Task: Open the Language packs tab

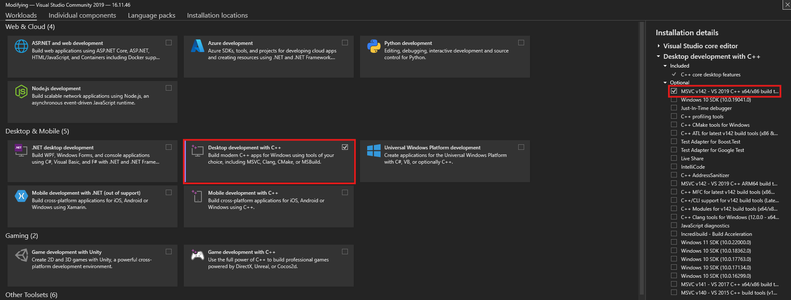Action: [x=151, y=16]
